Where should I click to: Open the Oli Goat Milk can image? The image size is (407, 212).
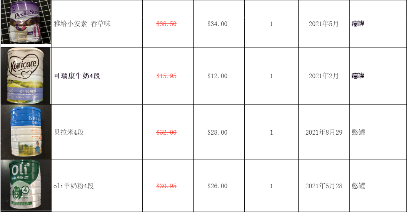[25, 186]
